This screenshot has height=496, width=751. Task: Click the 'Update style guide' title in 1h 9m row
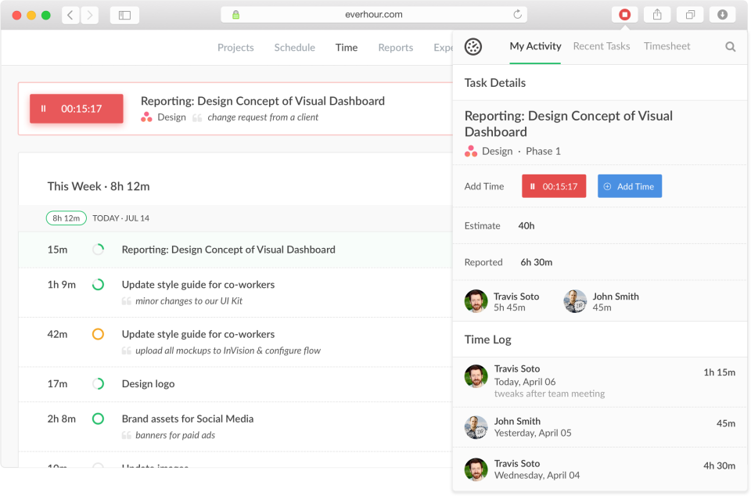tap(198, 285)
